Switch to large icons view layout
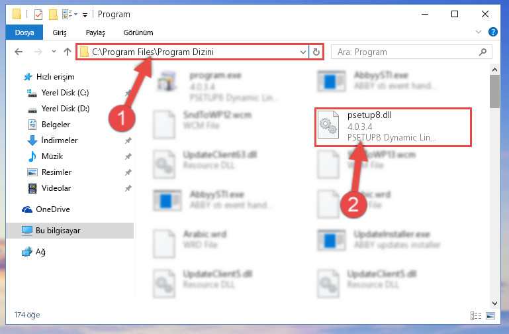This screenshot has width=509, height=334. point(490,315)
